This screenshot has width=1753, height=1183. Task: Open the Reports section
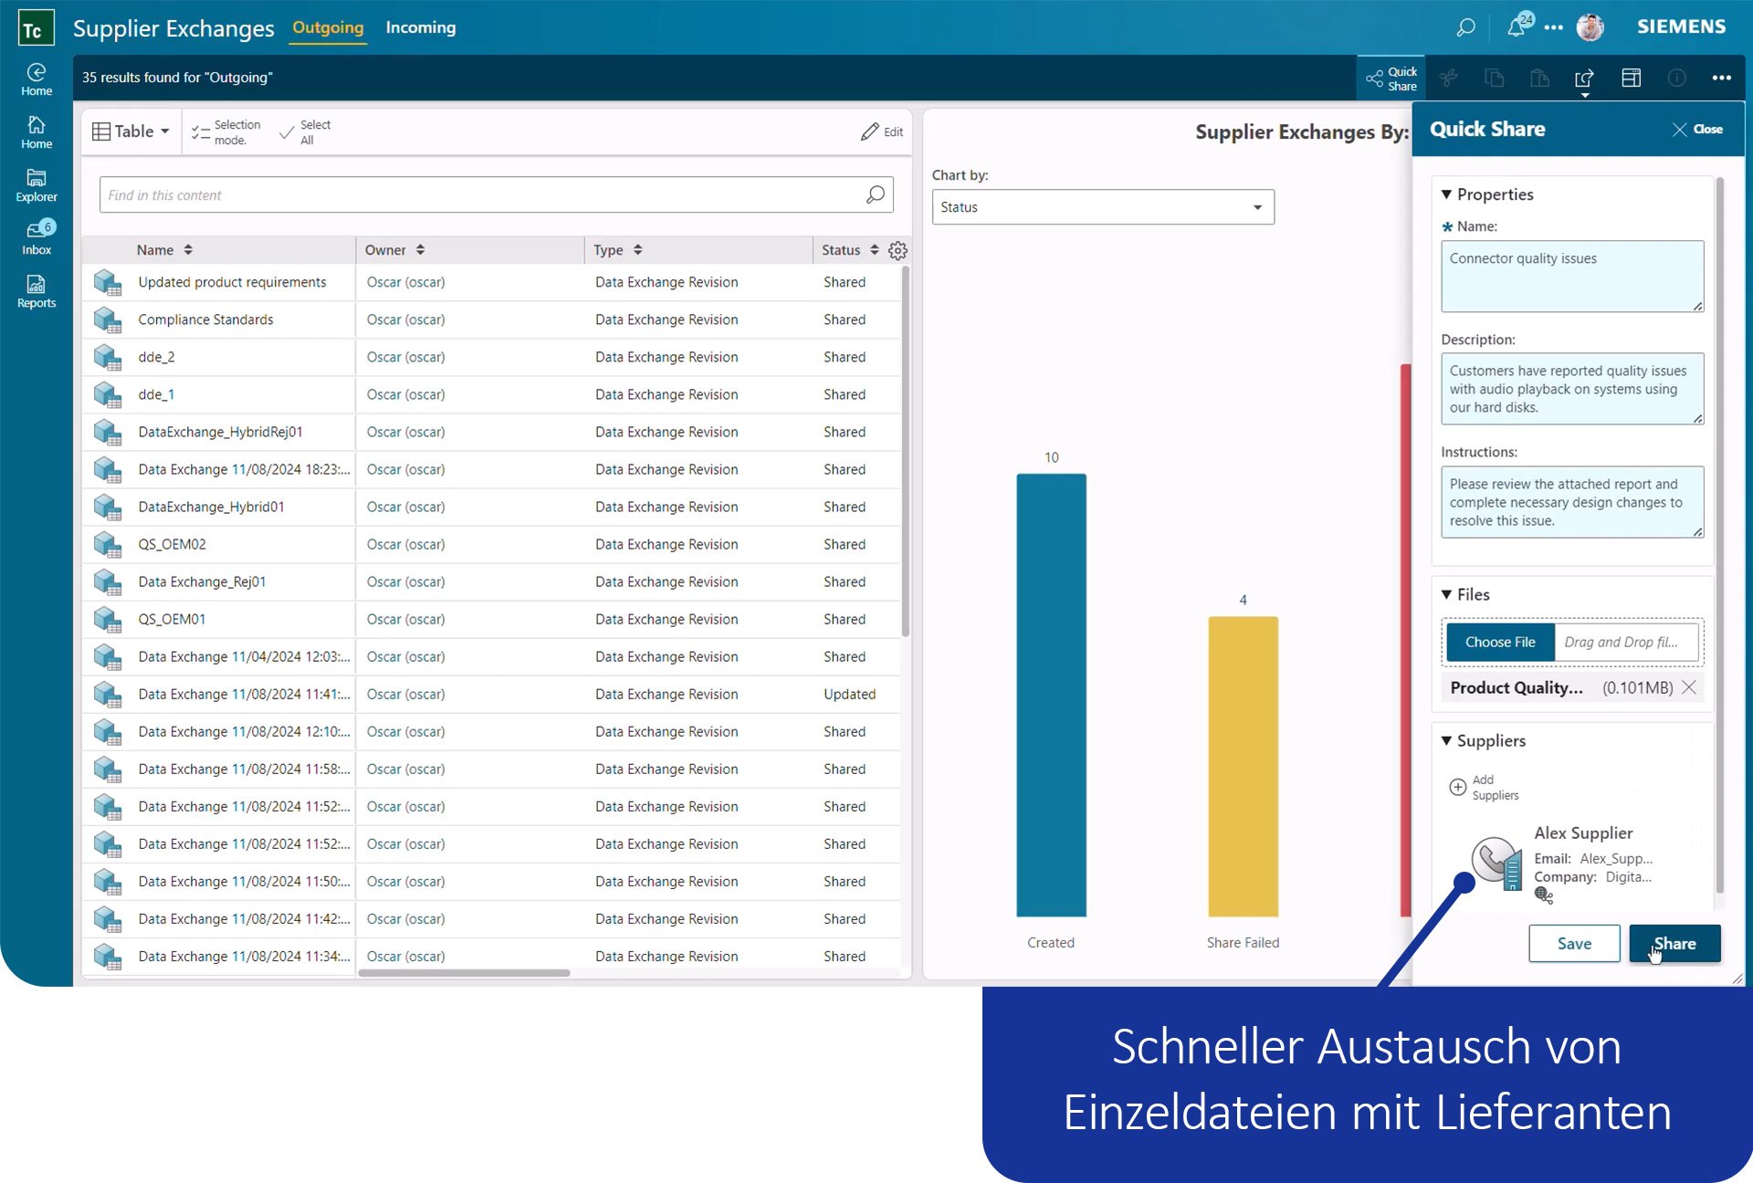(x=36, y=290)
